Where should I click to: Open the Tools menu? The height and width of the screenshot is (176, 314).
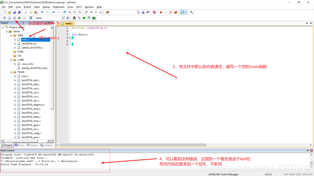point(70,7)
